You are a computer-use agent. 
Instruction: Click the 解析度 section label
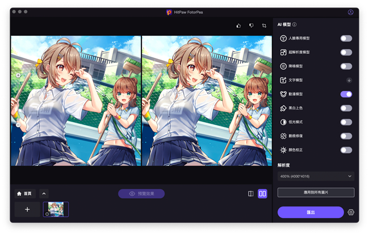pyautogui.click(x=284, y=165)
